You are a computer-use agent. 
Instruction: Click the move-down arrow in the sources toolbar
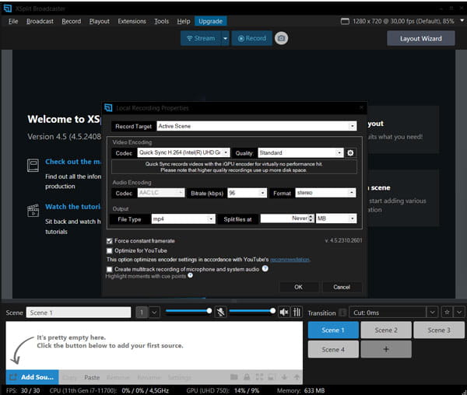284,377
